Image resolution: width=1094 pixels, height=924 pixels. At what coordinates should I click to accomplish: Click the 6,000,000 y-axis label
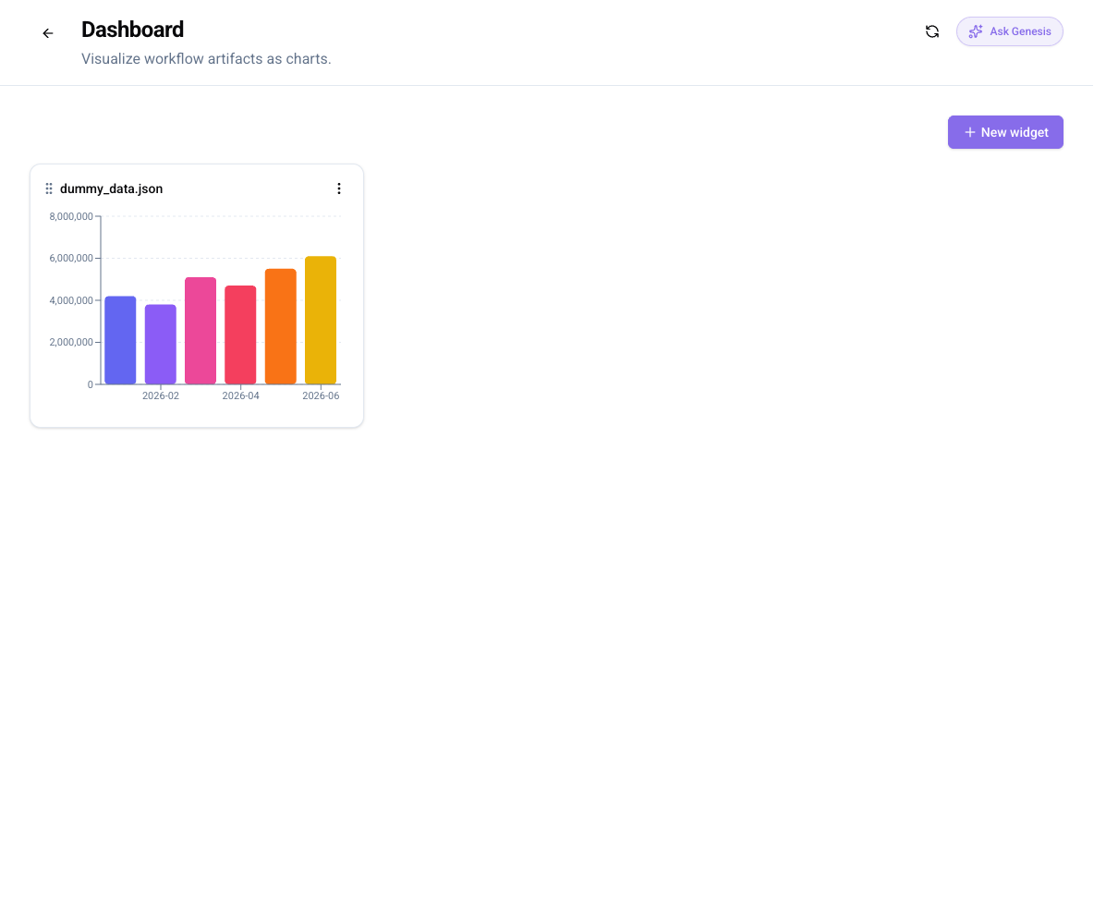tap(71, 258)
